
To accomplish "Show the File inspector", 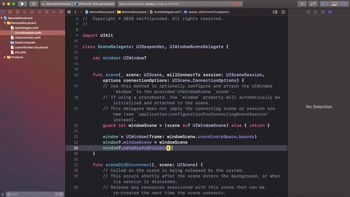I will (308, 12).
